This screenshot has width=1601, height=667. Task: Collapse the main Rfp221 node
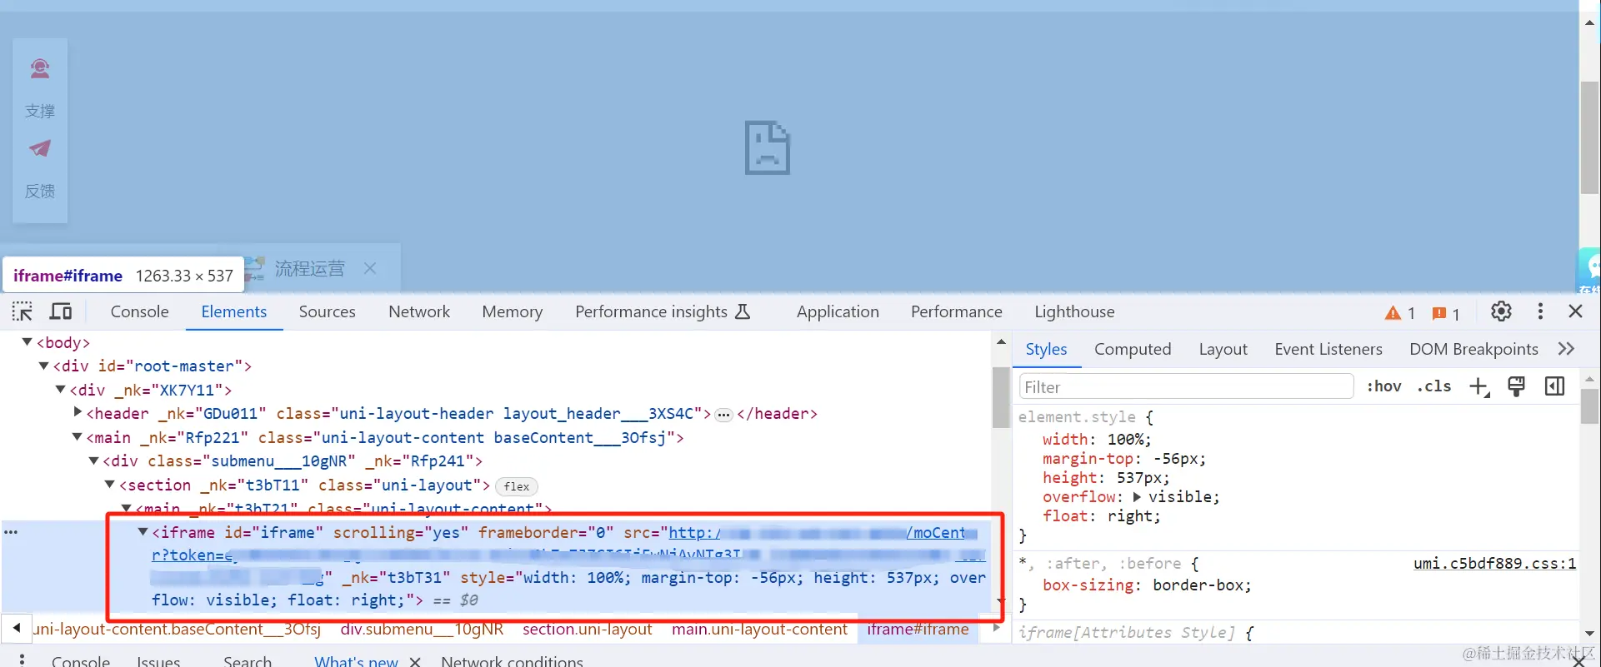click(77, 436)
